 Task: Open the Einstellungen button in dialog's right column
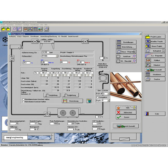tap(126, 42)
